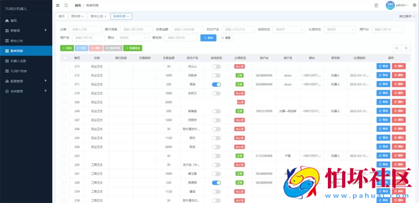
Task: Click the 查看详情 button in the toolbar
Action: point(113,48)
